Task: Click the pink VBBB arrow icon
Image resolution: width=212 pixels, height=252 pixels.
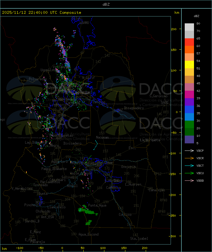Action: [189, 181]
